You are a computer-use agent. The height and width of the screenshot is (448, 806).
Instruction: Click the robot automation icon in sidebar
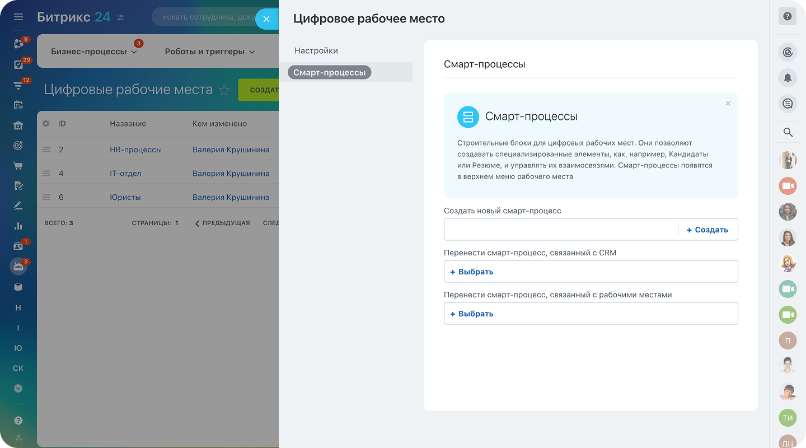18,267
